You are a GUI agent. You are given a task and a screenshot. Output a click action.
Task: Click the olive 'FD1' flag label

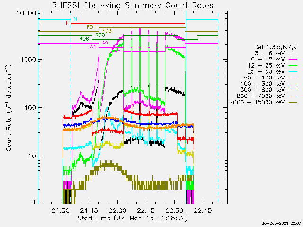[91, 27]
